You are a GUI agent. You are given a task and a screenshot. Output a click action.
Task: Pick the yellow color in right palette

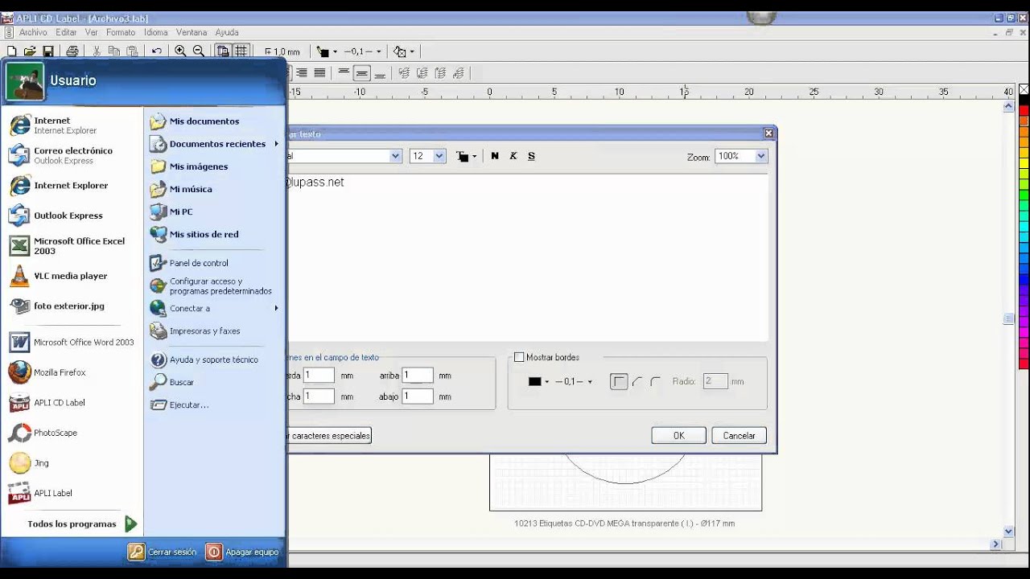pyautogui.click(x=1024, y=162)
